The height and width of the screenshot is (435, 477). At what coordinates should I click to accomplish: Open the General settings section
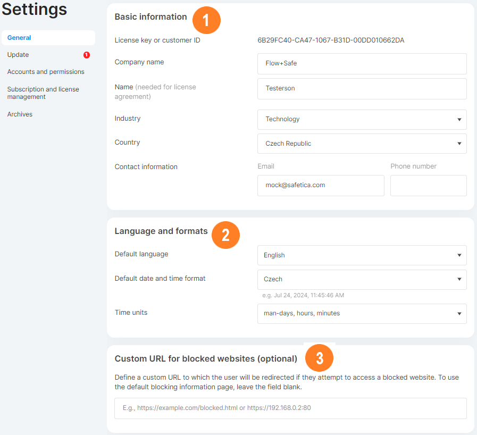click(x=20, y=38)
